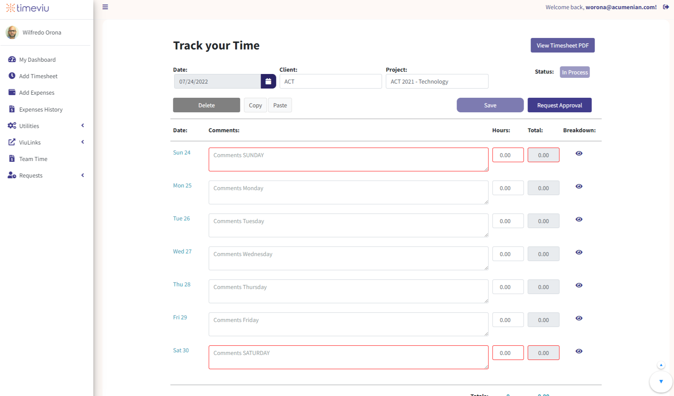Expand the Utilities submenu

point(82,126)
